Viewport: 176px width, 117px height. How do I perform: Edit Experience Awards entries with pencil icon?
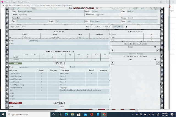click(x=158, y=50)
